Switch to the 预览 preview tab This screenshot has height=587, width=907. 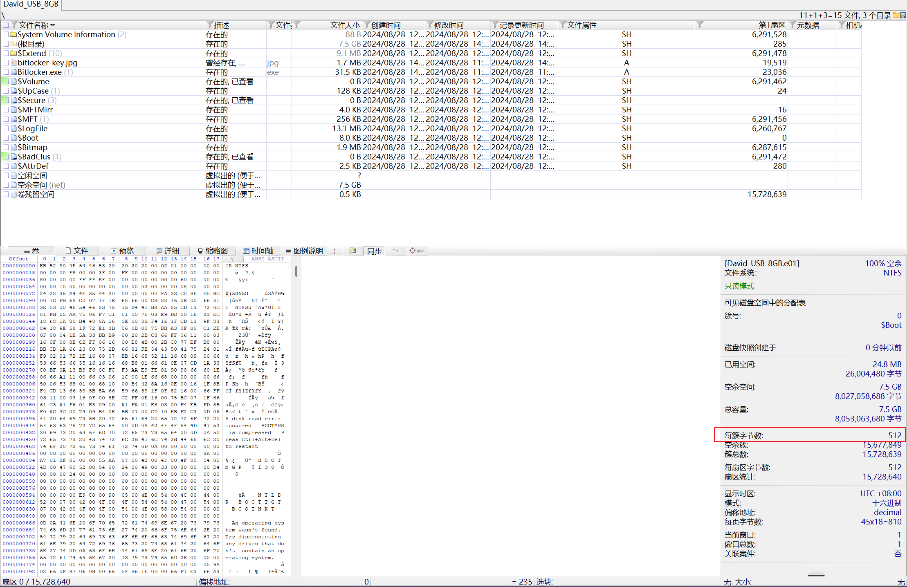(x=122, y=251)
